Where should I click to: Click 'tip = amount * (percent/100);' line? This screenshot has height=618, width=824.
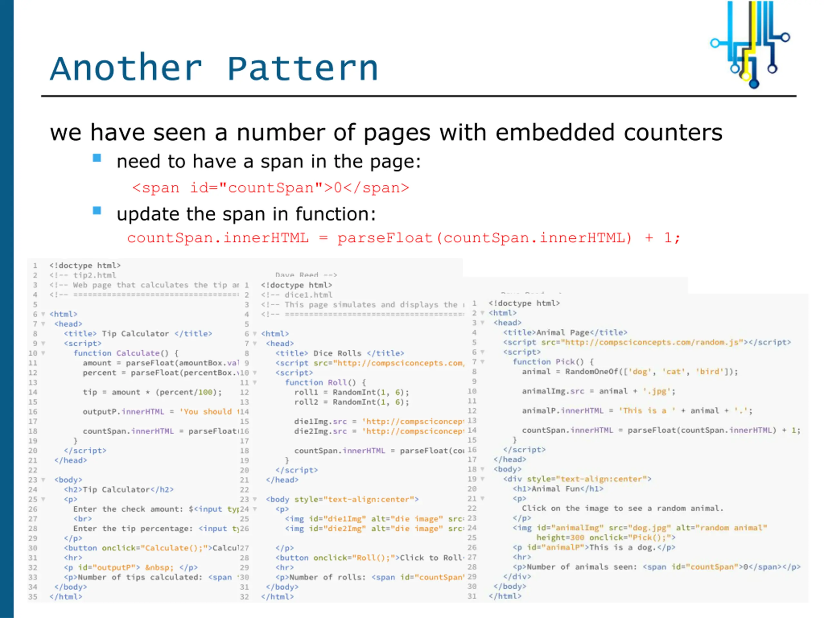point(152,392)
